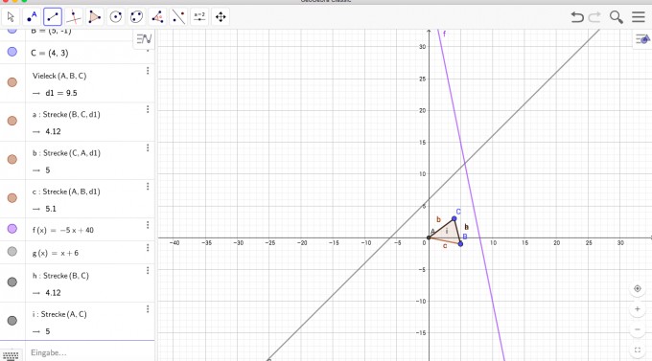Select the Segment line tool

pos(53,17)
